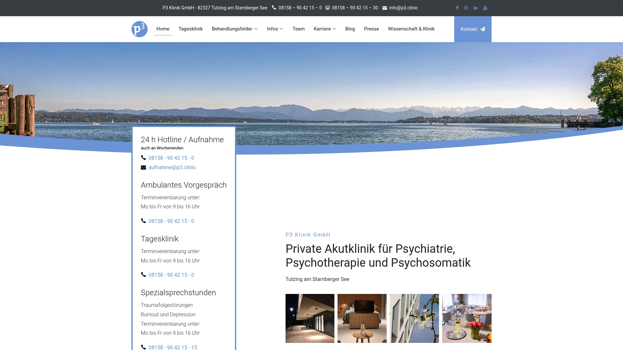Expand the Infos dropdown menu
Image resolution: width=623 pixels, height=350 pixels.
275,29
